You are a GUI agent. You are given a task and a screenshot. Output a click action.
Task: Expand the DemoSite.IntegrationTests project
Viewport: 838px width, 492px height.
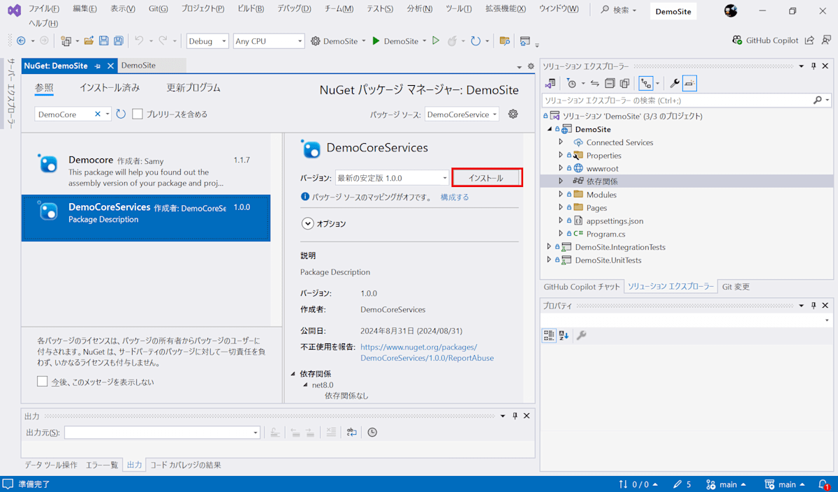[548, 247]
